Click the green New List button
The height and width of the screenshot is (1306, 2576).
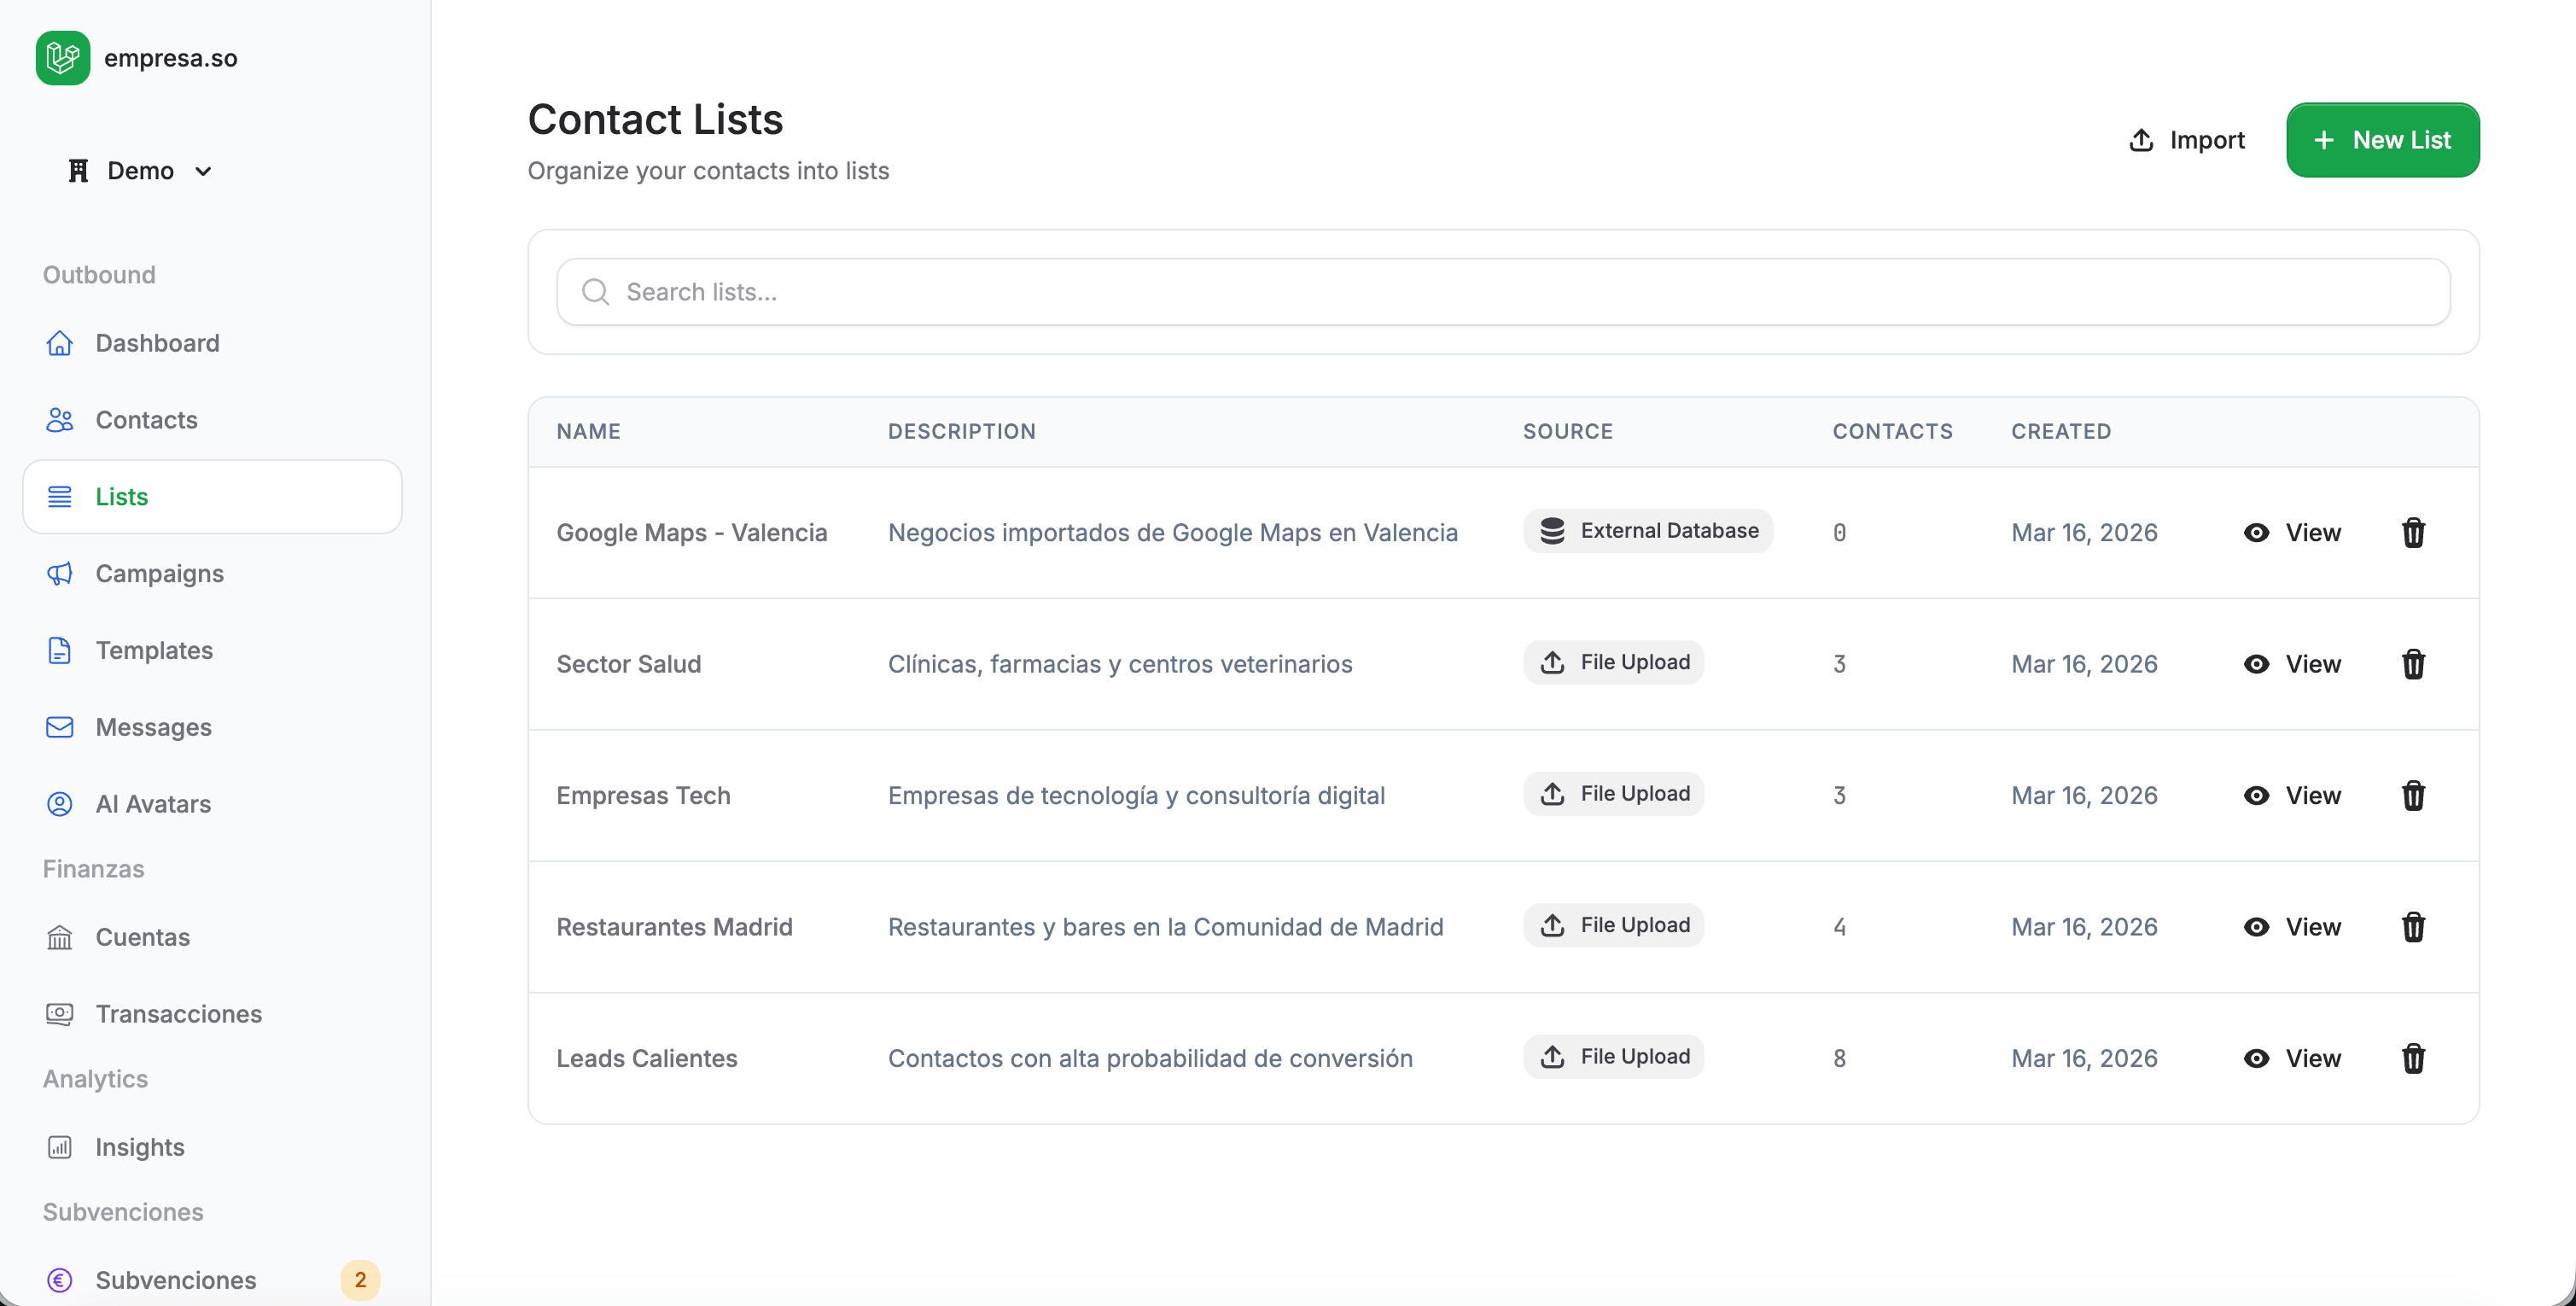coord(2381,140)
